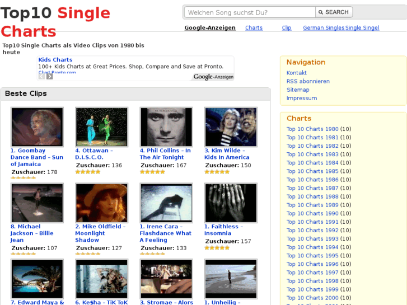
Task: Open the German Singles Single Singel link
Action: [341, 28]
